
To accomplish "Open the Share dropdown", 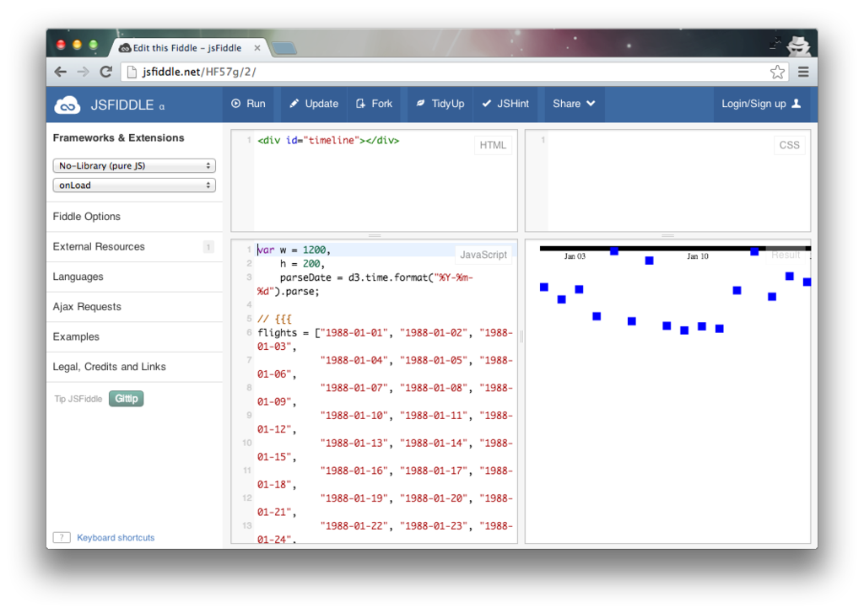I will 574,104.
